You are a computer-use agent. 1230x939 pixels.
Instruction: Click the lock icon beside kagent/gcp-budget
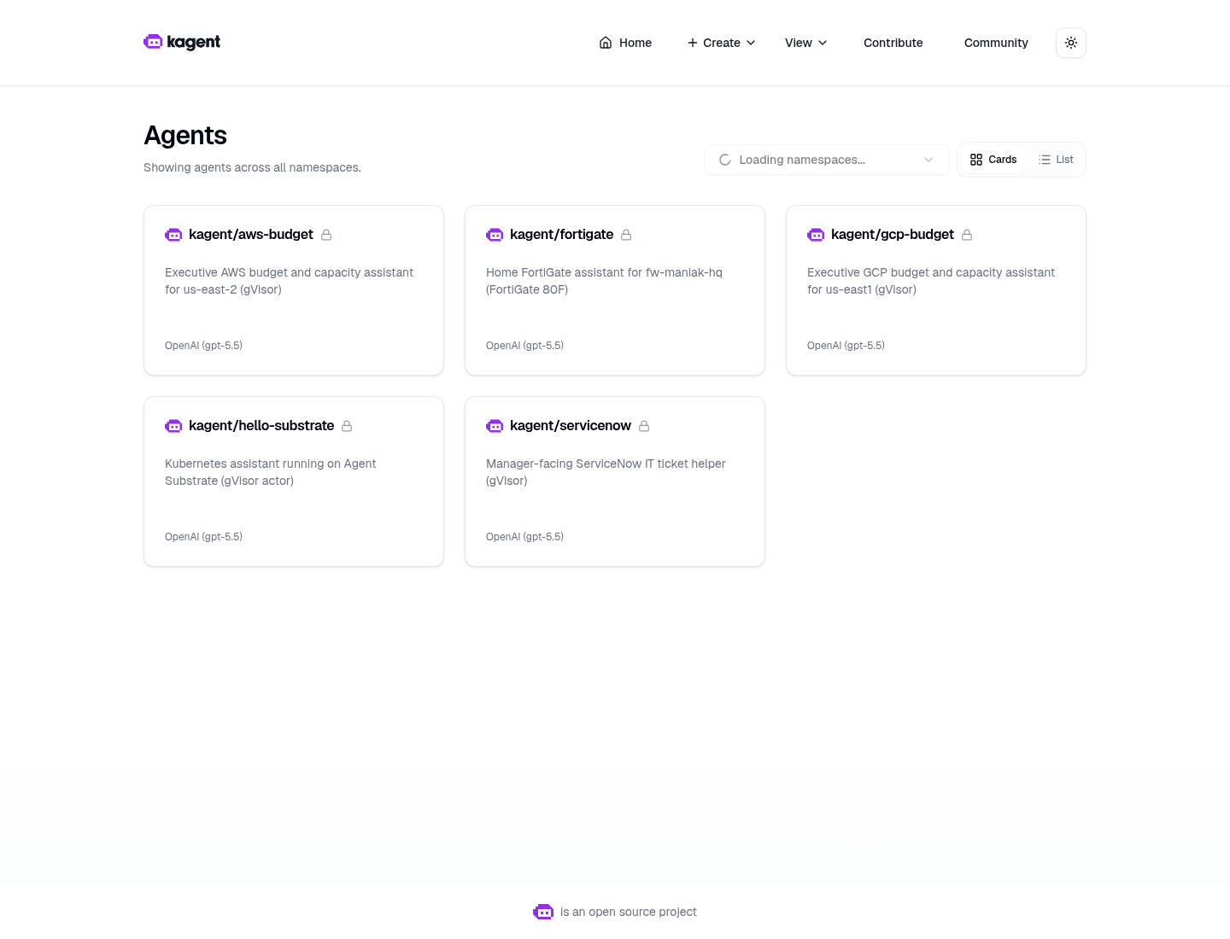pyautogui.click(x=967, y=235)
